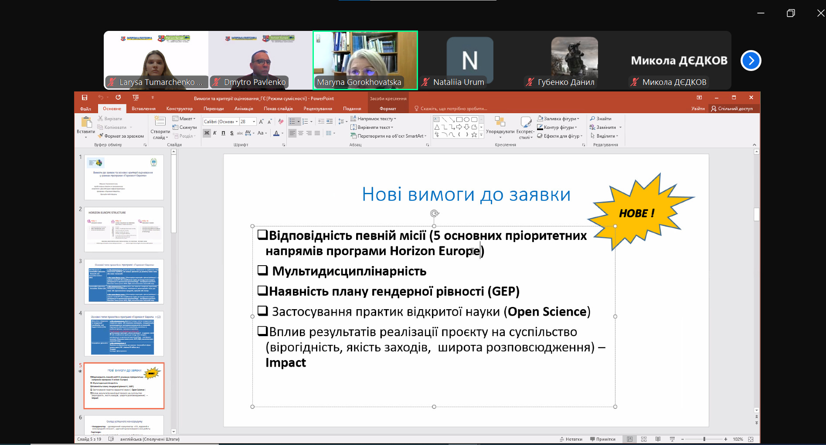Click the clear formatting eraser icon
Screen dimensions: 826x445
pos(281,121)
